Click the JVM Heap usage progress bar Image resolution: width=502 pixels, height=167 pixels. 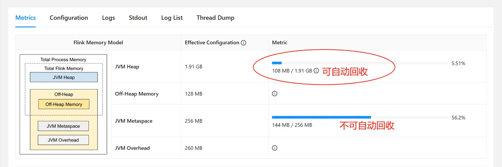tap(360, 63)
